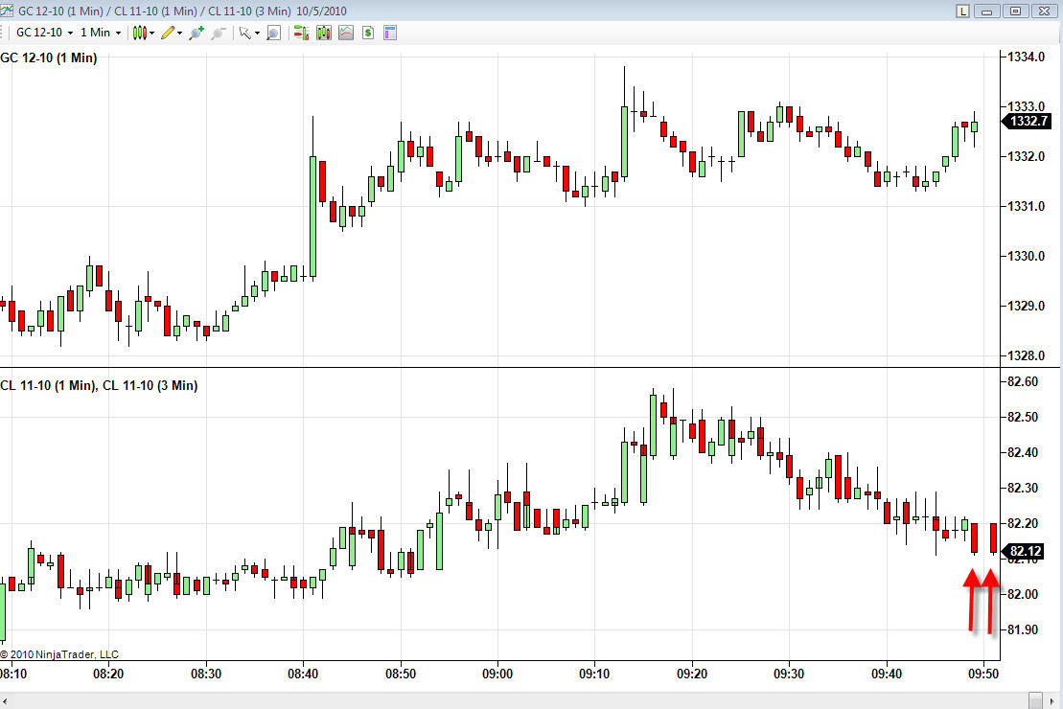Click the 09:20 time axis label
The width and height of the screenshot is (1063, 709).
(x=692, y=675)
